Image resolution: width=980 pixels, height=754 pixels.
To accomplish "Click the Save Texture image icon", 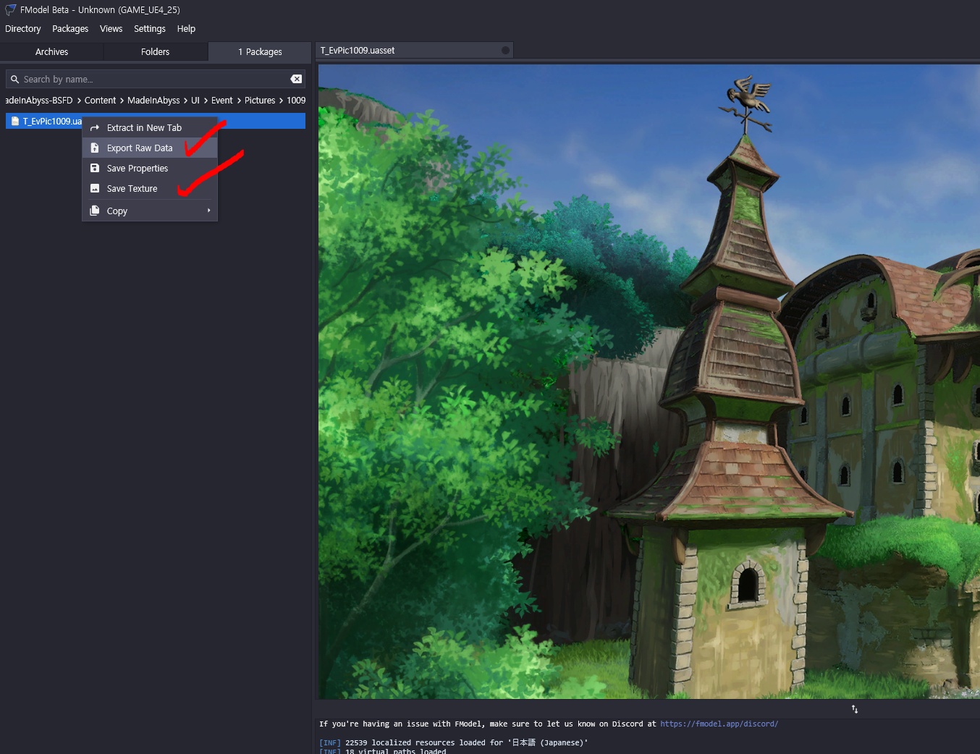I will click(x=94, y=188).
